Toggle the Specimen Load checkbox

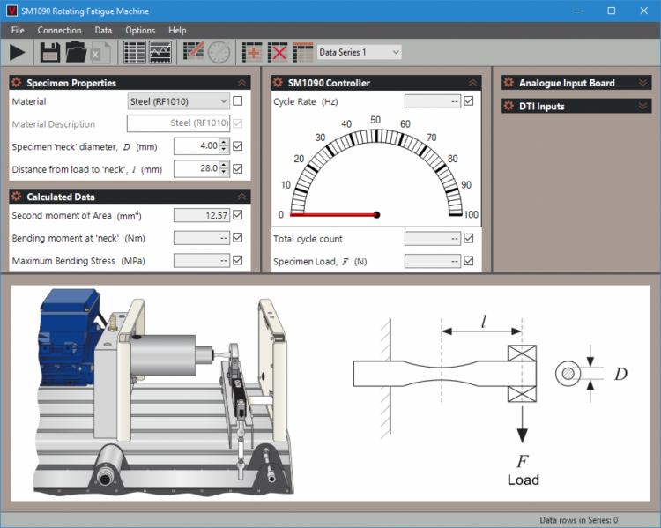(468, 261)
